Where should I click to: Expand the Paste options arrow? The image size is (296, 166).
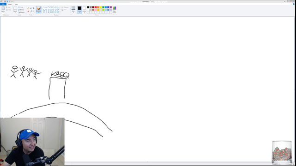click(x=3, y=12)
